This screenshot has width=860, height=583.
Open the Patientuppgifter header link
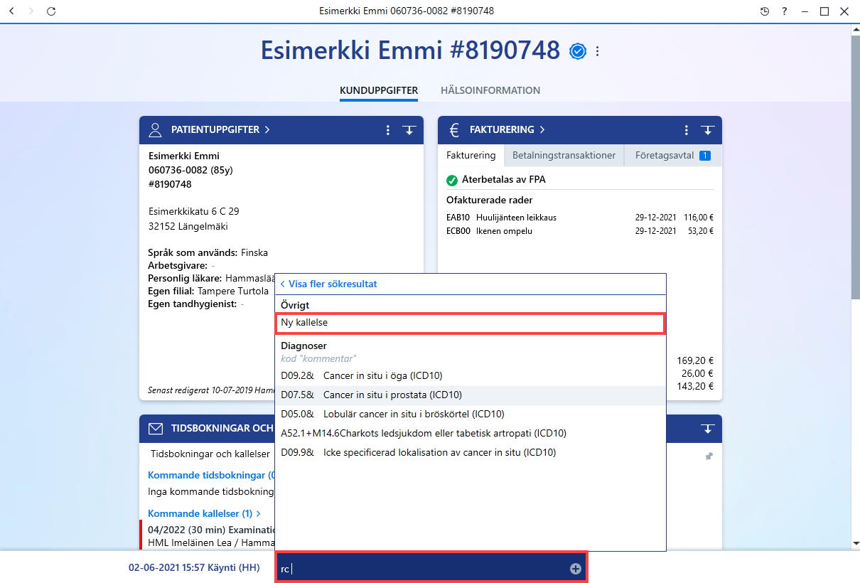(x=220, y=130)
